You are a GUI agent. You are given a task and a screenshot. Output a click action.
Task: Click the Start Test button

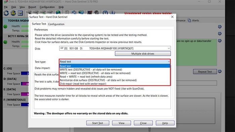pos(98,123)
